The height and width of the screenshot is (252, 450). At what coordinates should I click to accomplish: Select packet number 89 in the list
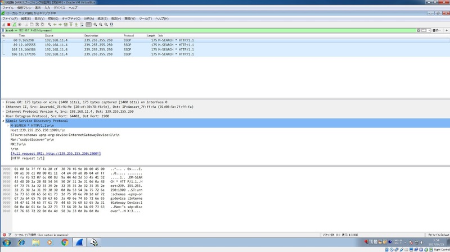(x=225, y=45)
